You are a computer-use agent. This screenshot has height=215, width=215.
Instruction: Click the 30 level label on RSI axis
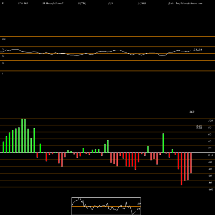pyautogui.click(x=3, y=63)
